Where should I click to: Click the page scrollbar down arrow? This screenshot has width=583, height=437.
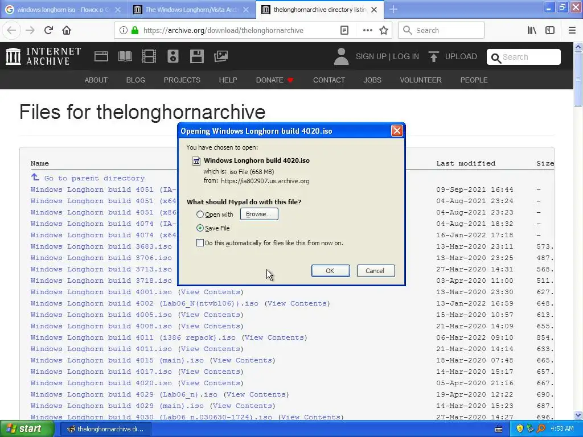[x=578, y=415]
